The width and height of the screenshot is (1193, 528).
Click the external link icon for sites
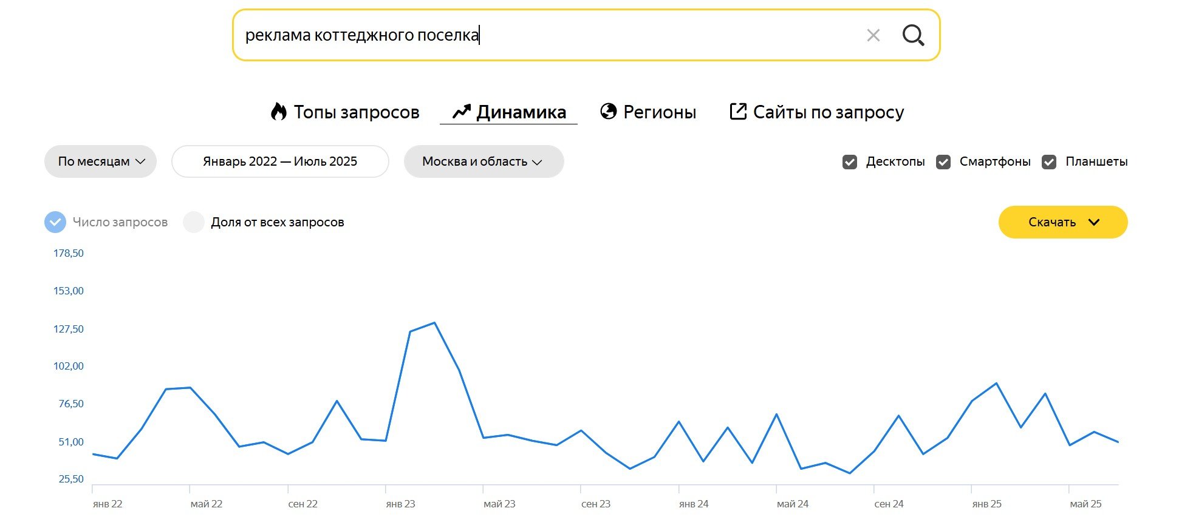pos(737,112)
